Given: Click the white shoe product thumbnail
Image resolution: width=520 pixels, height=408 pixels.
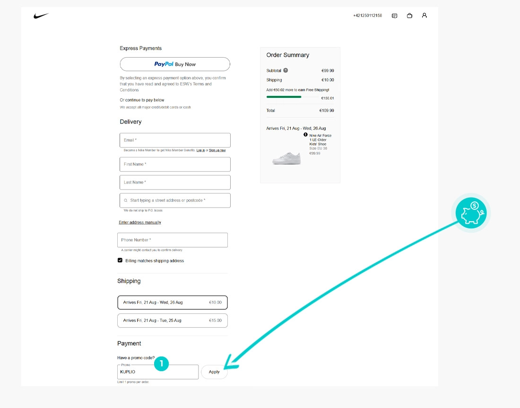Looking at the screenshot, I should [x=286, y=158].
